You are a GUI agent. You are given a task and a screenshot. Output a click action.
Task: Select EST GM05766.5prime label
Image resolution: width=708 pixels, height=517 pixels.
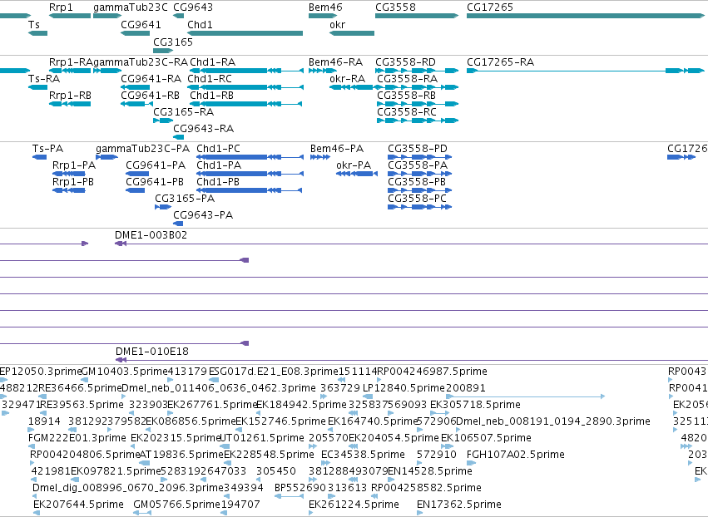pyautogui.click(x=177, y=505)
